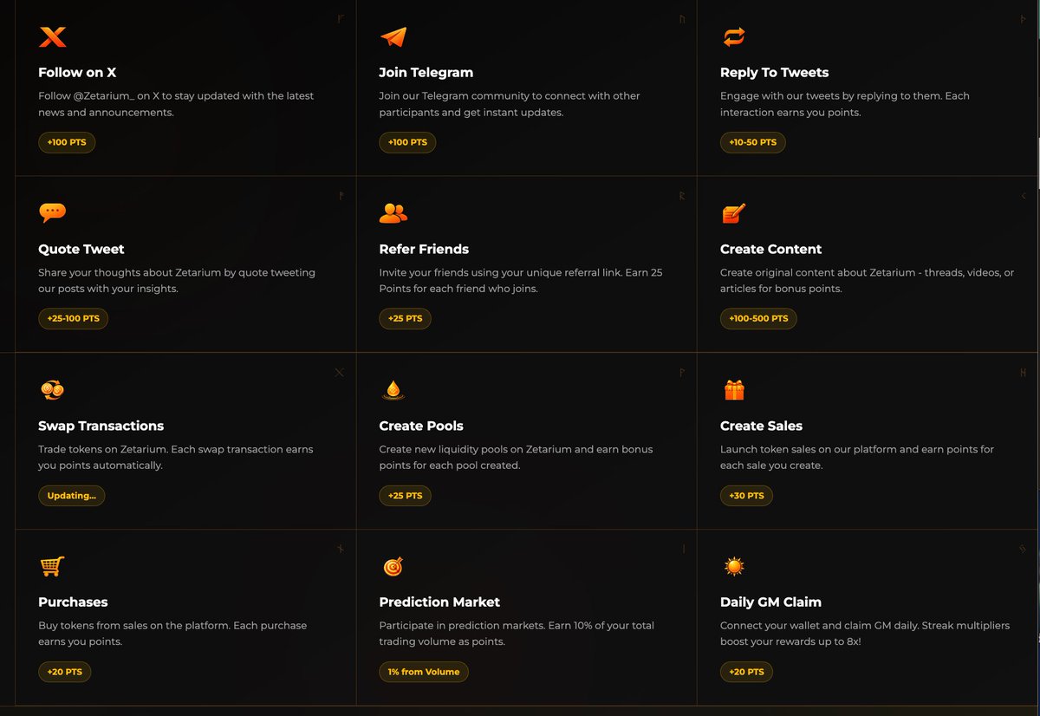Image resolution: width=1040 pixels, height=716 pixels.
Task: Click the description 'Connect your wallet and claim GM daily'
Action: (x=865, y=633)
